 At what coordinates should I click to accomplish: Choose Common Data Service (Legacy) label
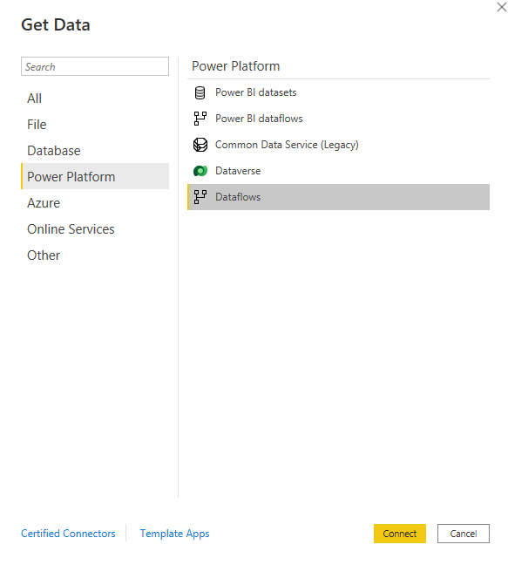287,145
